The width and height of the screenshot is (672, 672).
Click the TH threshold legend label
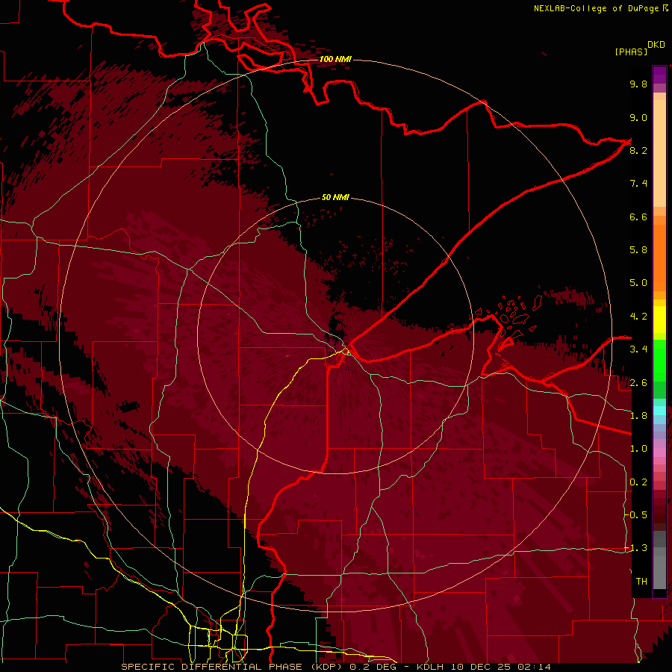point(641,582)
